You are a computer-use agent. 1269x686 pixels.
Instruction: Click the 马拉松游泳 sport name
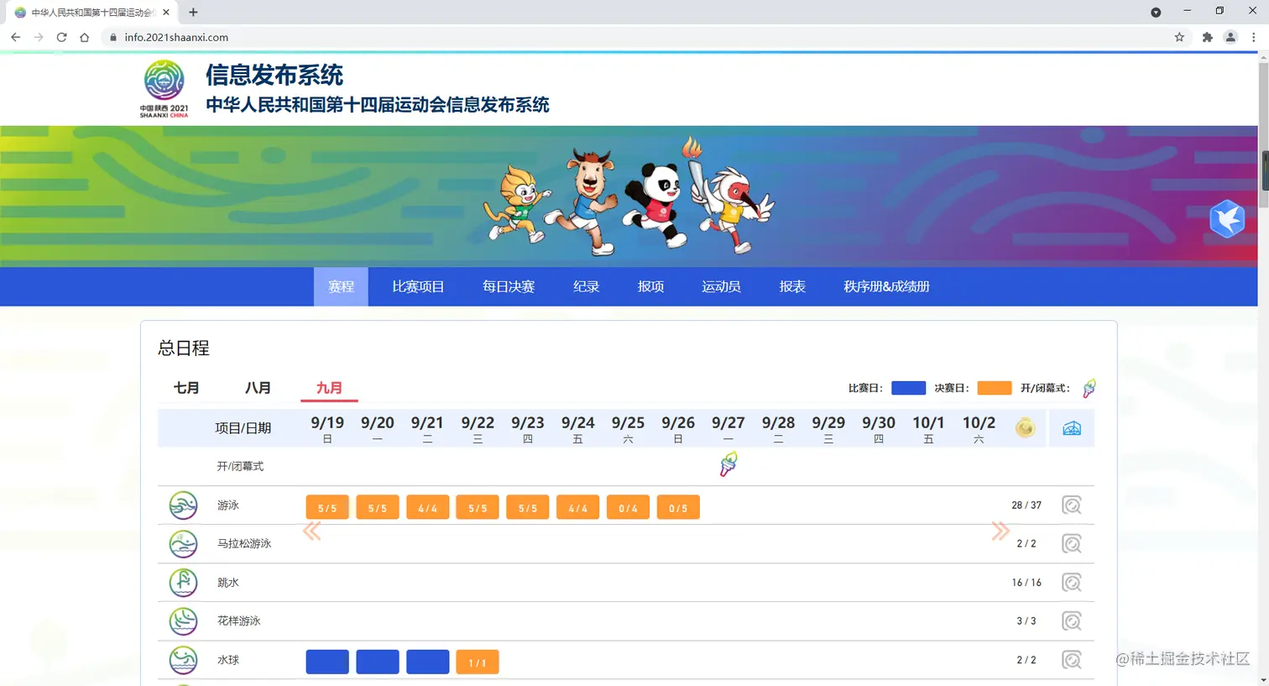click(x=244, y=544)
